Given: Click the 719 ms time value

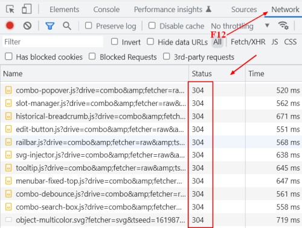Looking at the screenshot, I should click(x=288, y=220).
